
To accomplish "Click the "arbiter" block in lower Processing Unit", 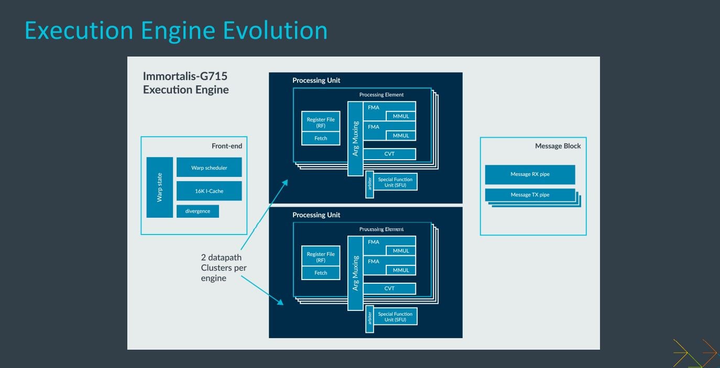I will (369, 319).
